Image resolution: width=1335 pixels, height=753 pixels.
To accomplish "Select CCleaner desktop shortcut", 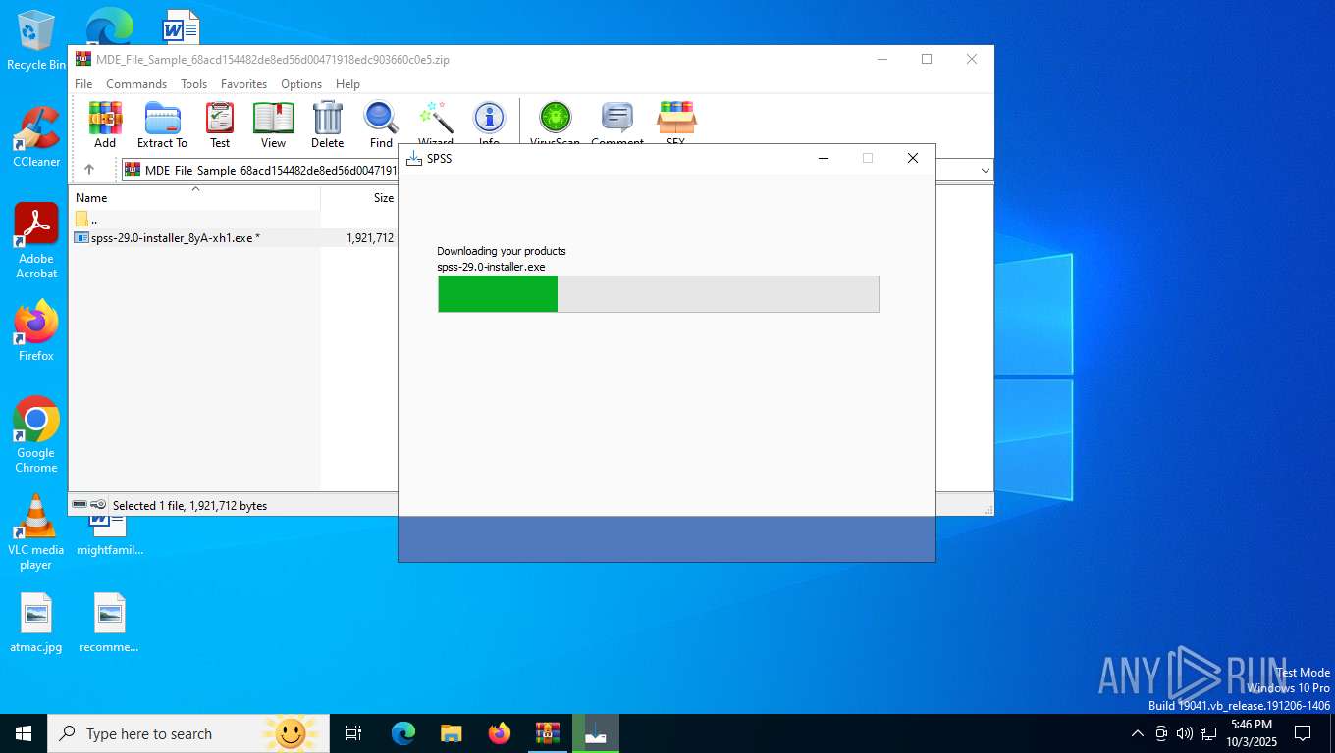I will click(x=36, y=137).
